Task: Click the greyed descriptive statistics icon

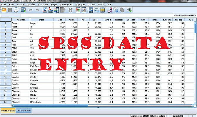Action: 63,10
